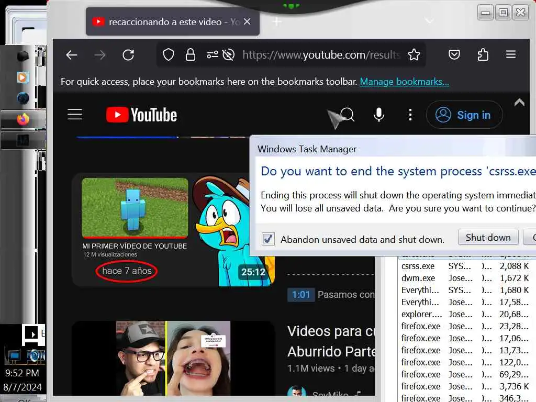Open the media player icon on the taskbar
536x402 pixels.
pyautogui.click(x=23, y=77)
